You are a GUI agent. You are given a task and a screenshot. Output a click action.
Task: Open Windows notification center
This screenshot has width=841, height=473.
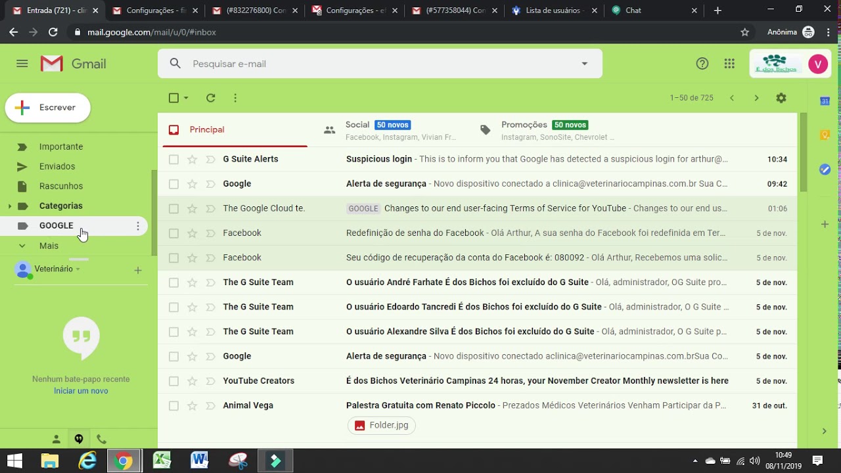(818, 461)
